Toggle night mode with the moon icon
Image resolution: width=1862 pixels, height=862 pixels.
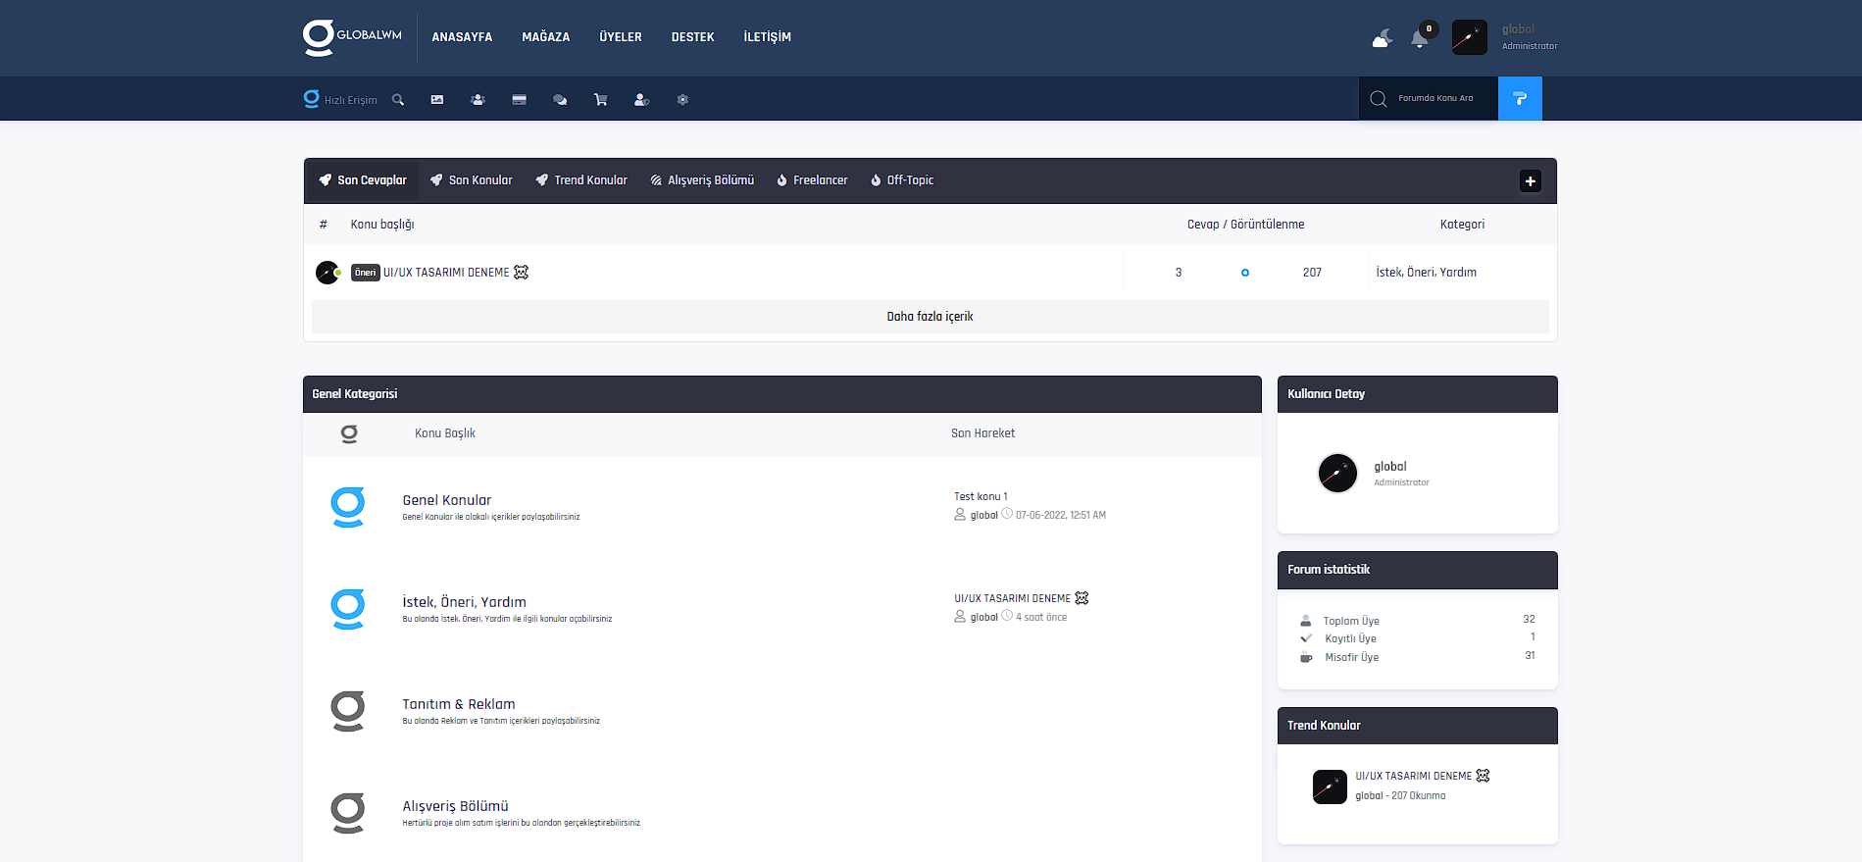tap(1382, 38)
